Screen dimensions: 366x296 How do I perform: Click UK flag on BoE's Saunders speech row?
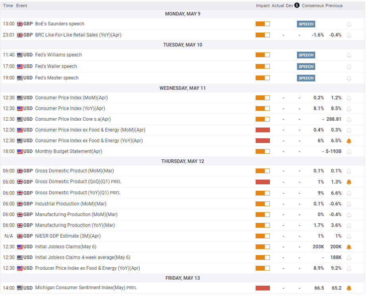[20, 24]
